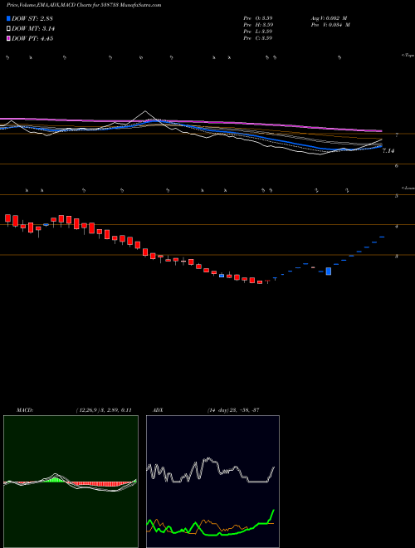Click the 'Pre O: 3.59' open value

(258, 17)
